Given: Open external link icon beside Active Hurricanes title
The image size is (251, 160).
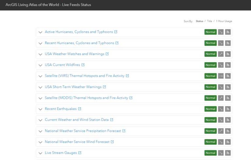Looking at the screenshot, I should (x=116, y=32).
